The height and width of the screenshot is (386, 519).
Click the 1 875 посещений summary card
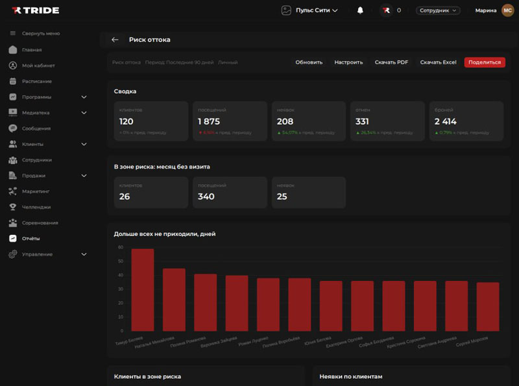(230, 121)
